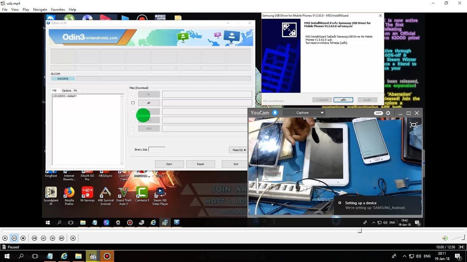Tick the AP checkbox in Odin3

tap(133, 103)
